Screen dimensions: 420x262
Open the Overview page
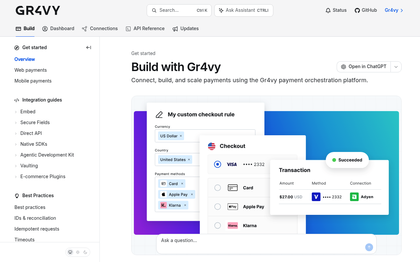pos(25,59)
